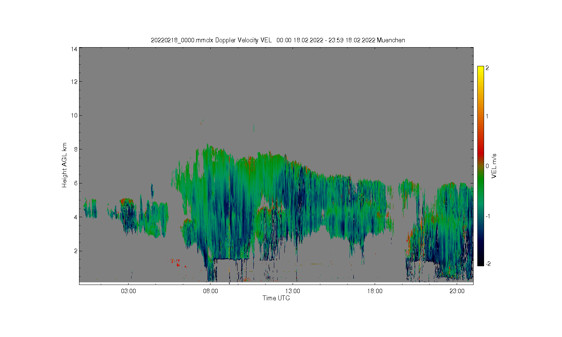Click the "Height AGL km" axis label
The image size is (562, 337).
64,165
